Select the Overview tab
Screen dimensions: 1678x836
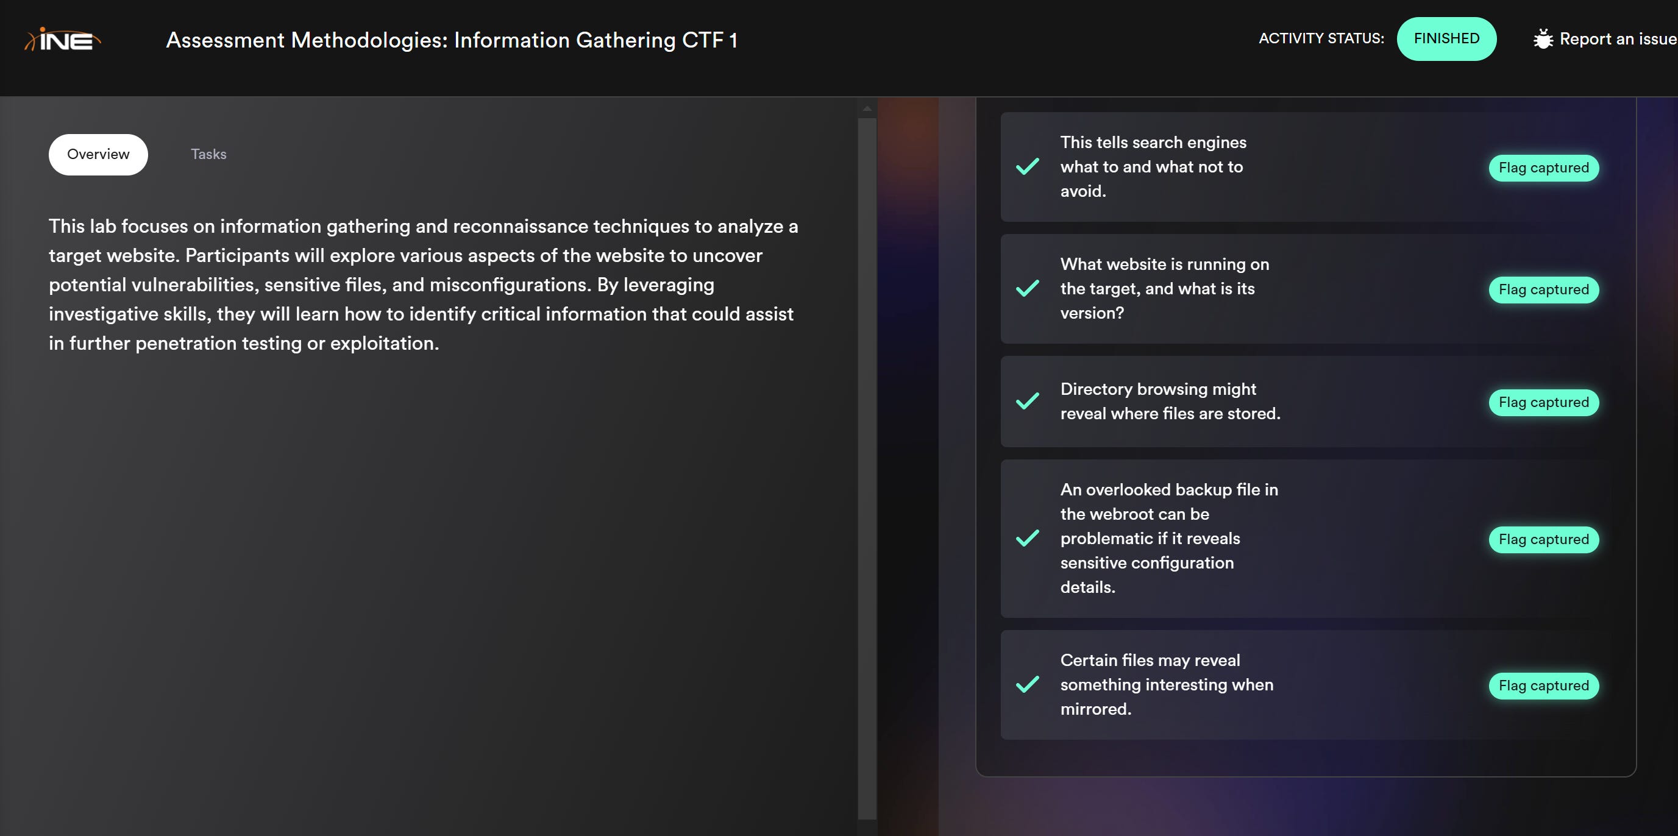click(98, 154)
